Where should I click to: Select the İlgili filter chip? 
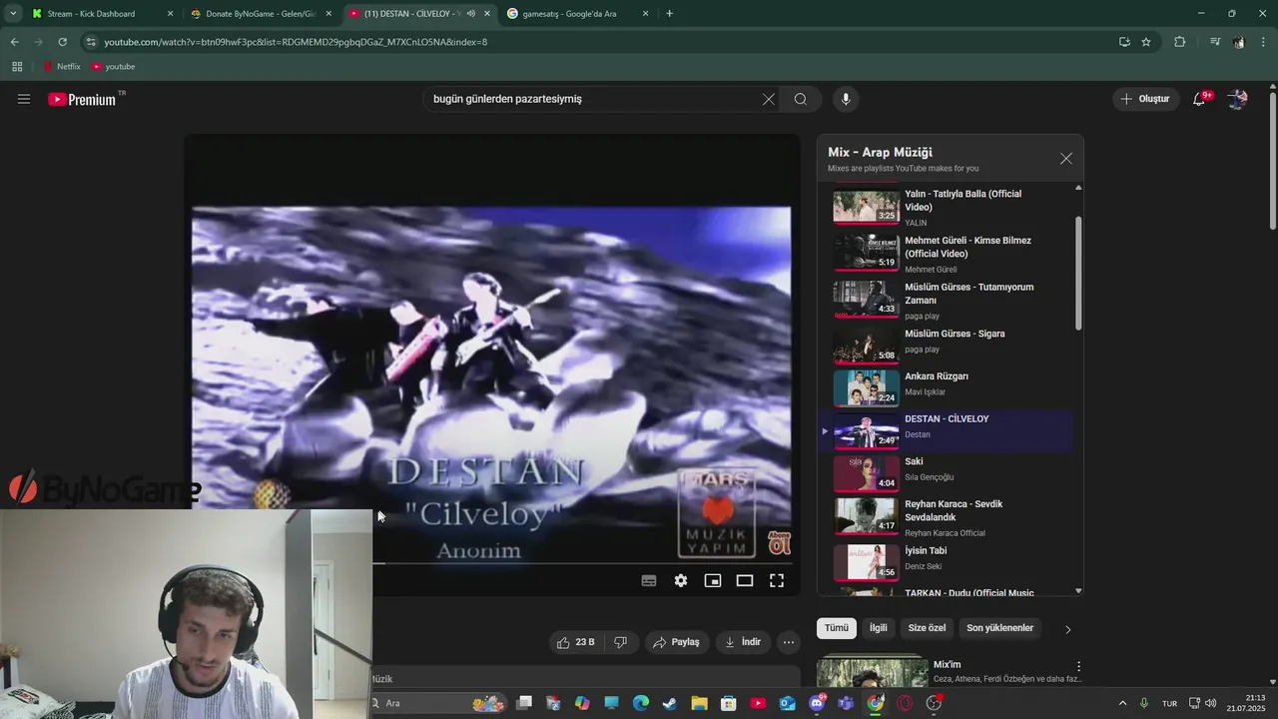[879, 628]
